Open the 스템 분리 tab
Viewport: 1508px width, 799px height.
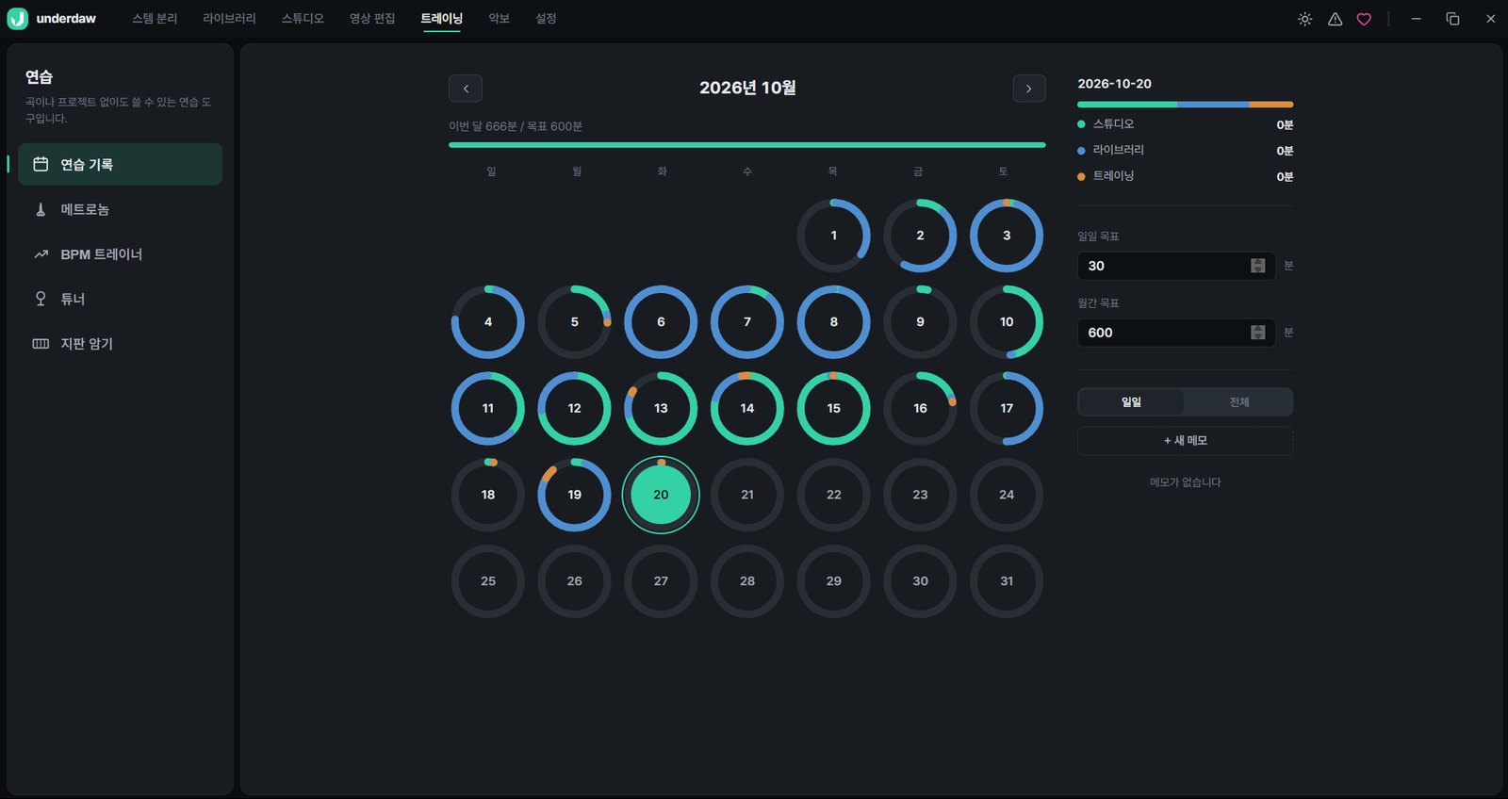(x=155, y=19)
